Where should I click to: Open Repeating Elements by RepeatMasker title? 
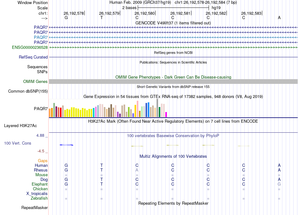pos(173,203)
